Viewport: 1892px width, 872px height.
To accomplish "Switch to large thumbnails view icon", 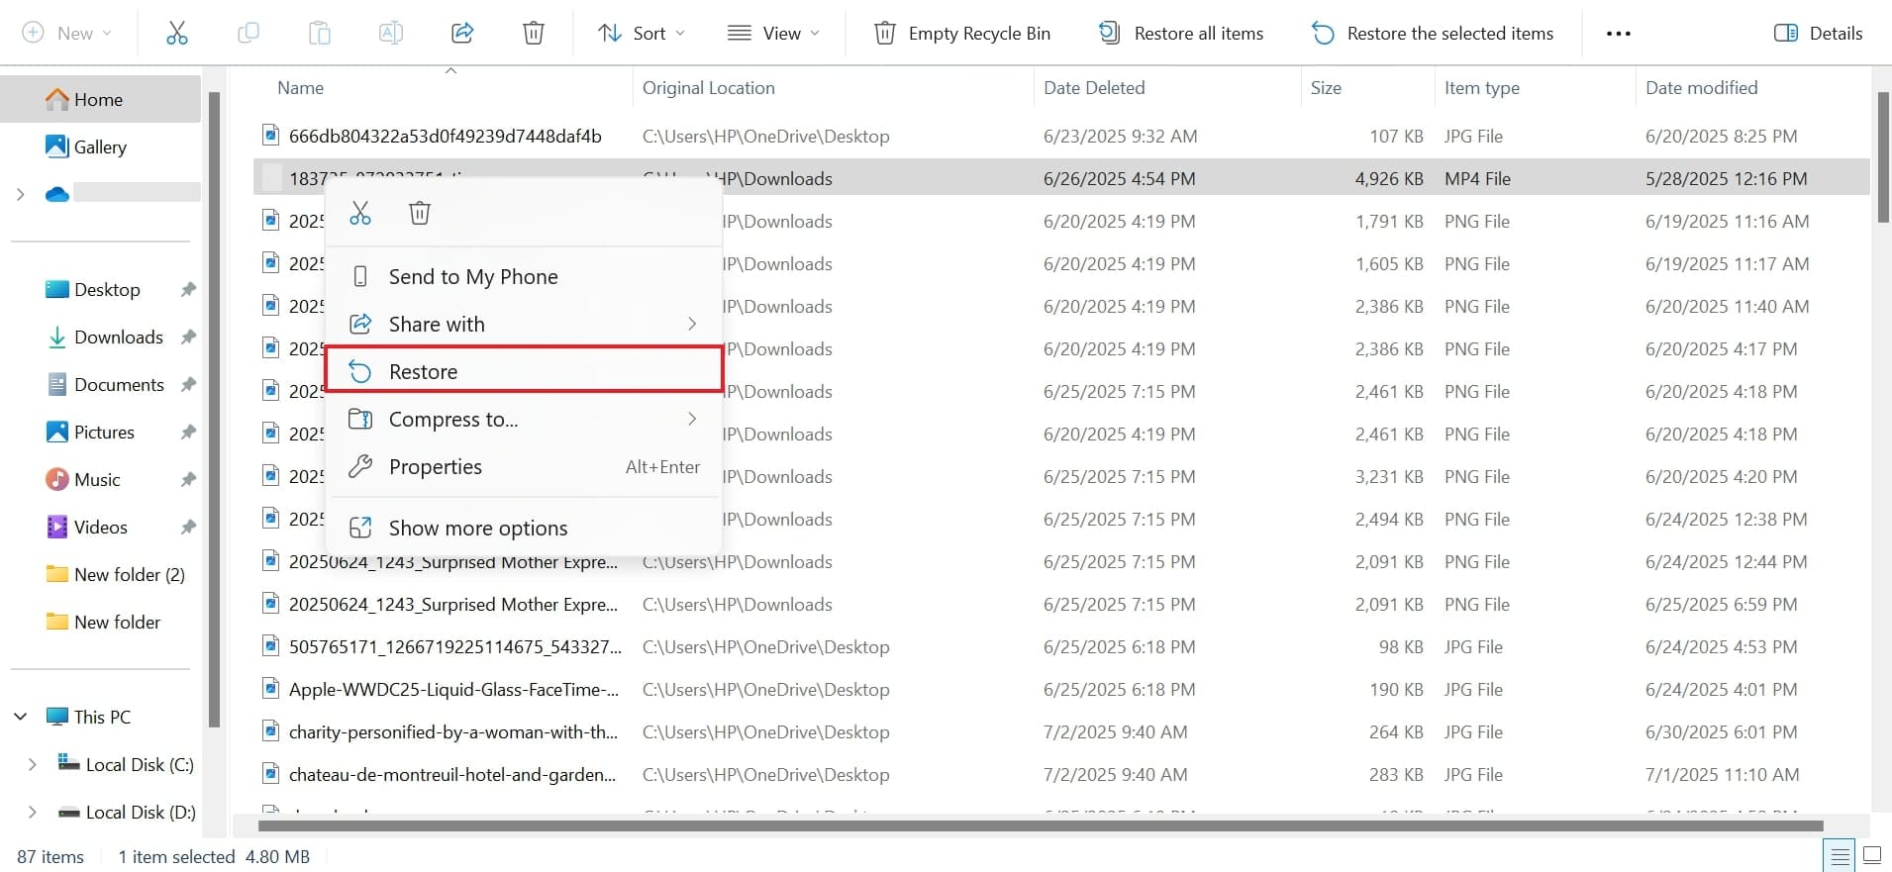I will [x=1872, y=855].
